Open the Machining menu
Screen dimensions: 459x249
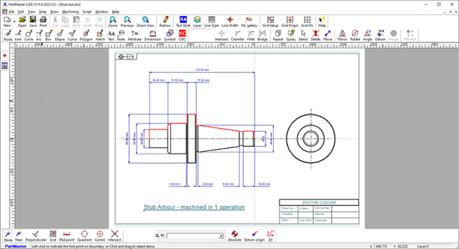(x=71, y=12)
